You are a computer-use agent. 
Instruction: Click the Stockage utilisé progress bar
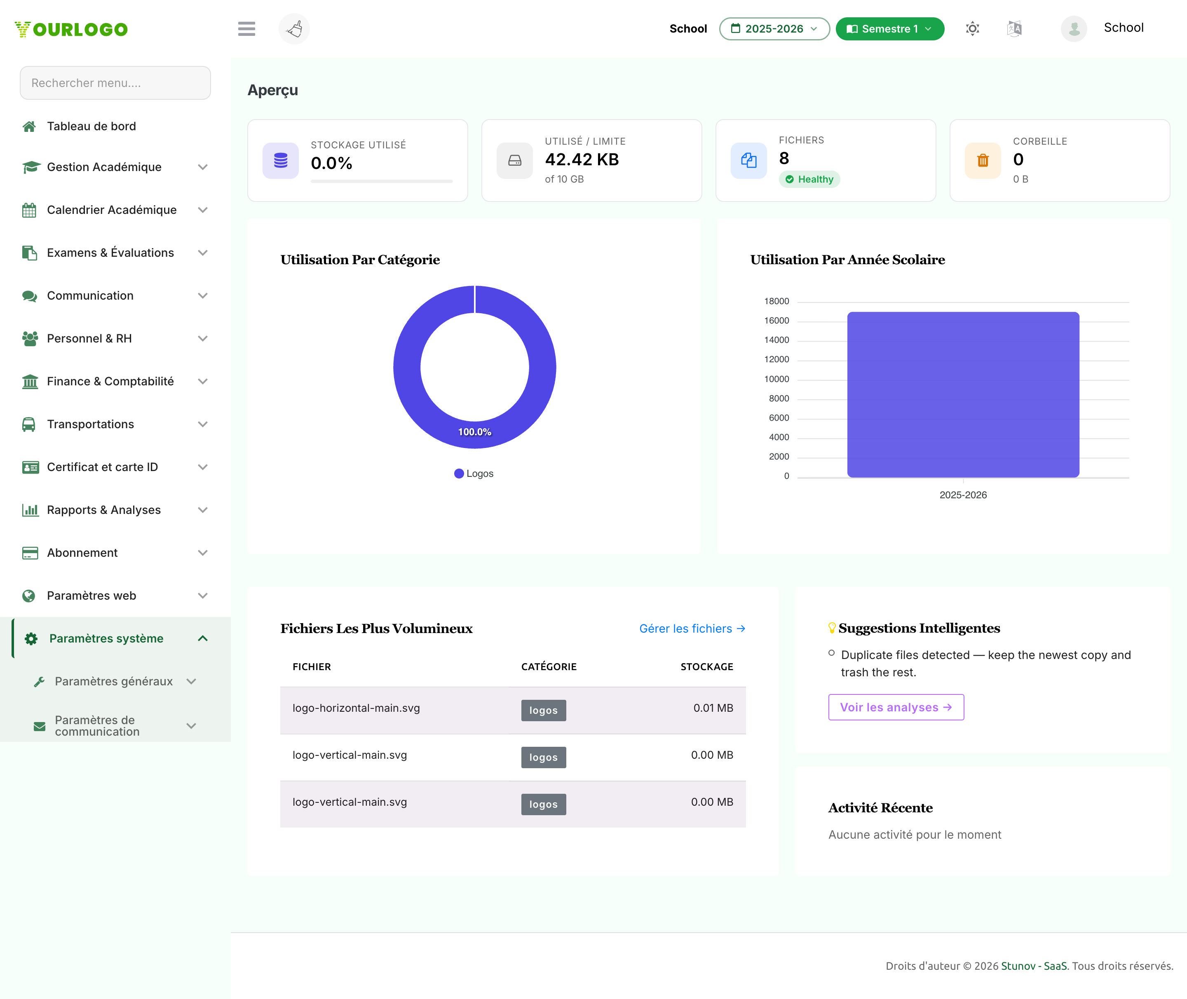[x=382, y=181]
